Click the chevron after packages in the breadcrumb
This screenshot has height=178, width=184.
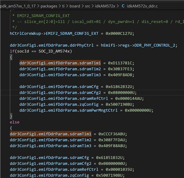pos(60,6)
